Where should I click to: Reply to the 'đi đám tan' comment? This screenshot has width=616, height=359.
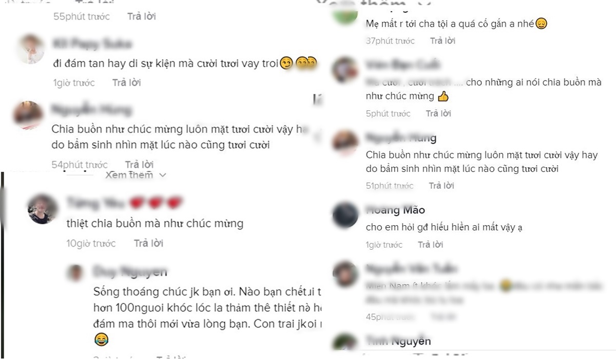(126, 83)
